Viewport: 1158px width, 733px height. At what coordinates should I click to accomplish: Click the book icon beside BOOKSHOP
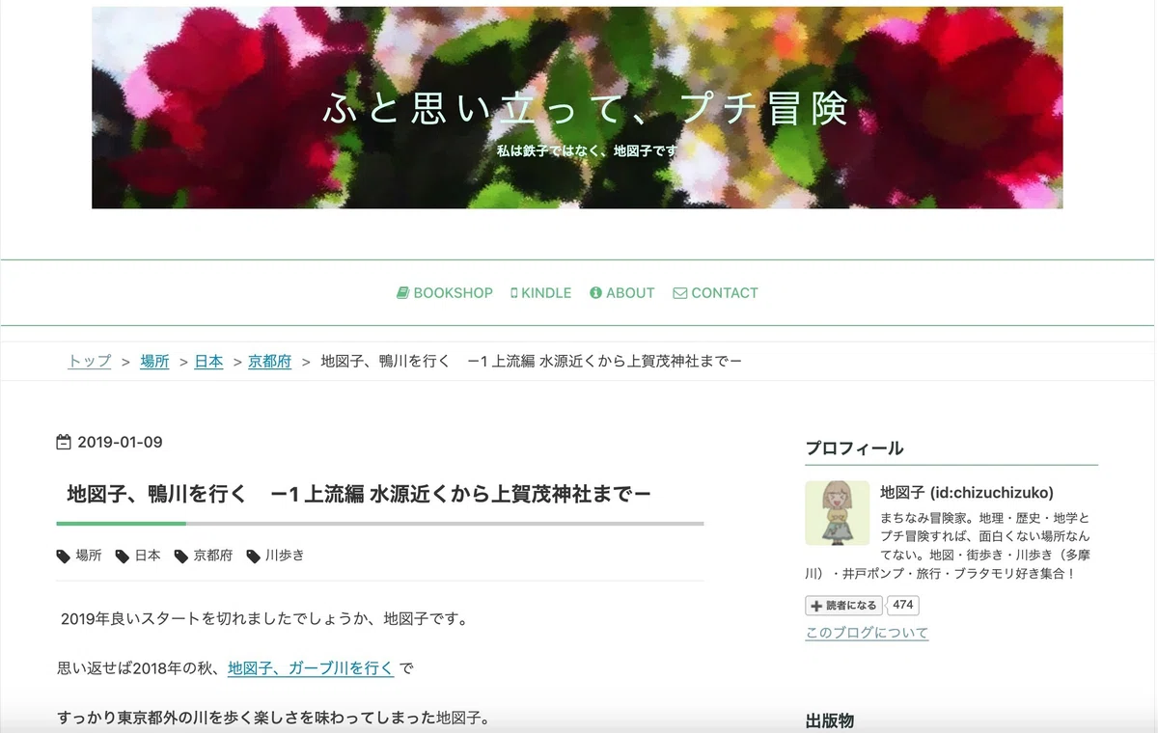click(403, 293)
